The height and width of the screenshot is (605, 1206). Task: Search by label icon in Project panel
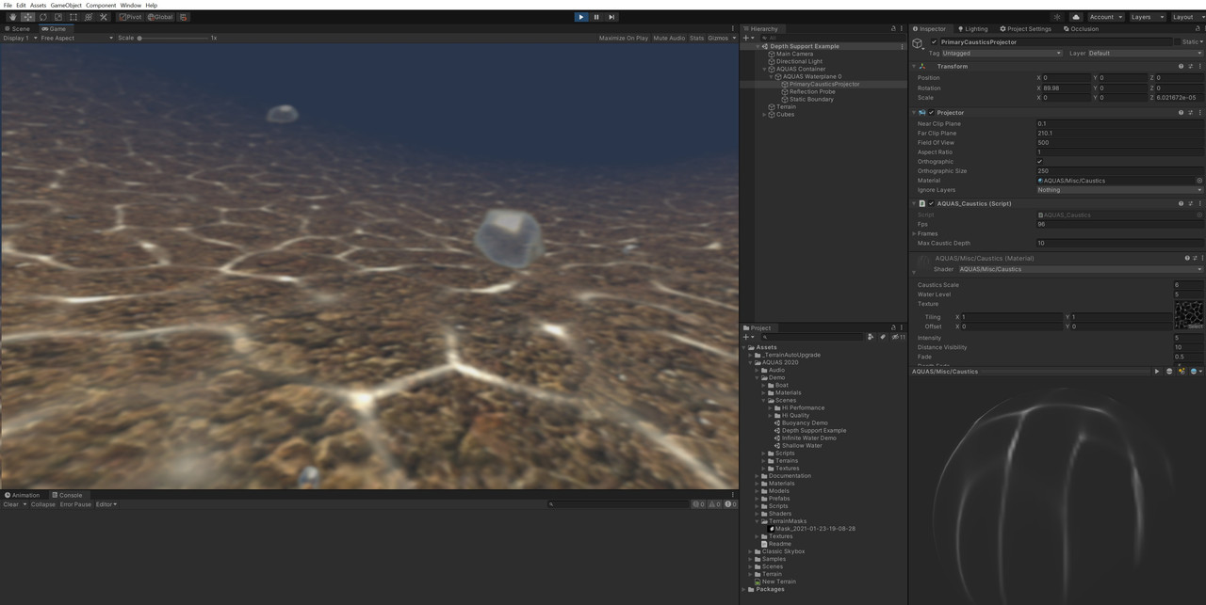click(x=882, y=337)
